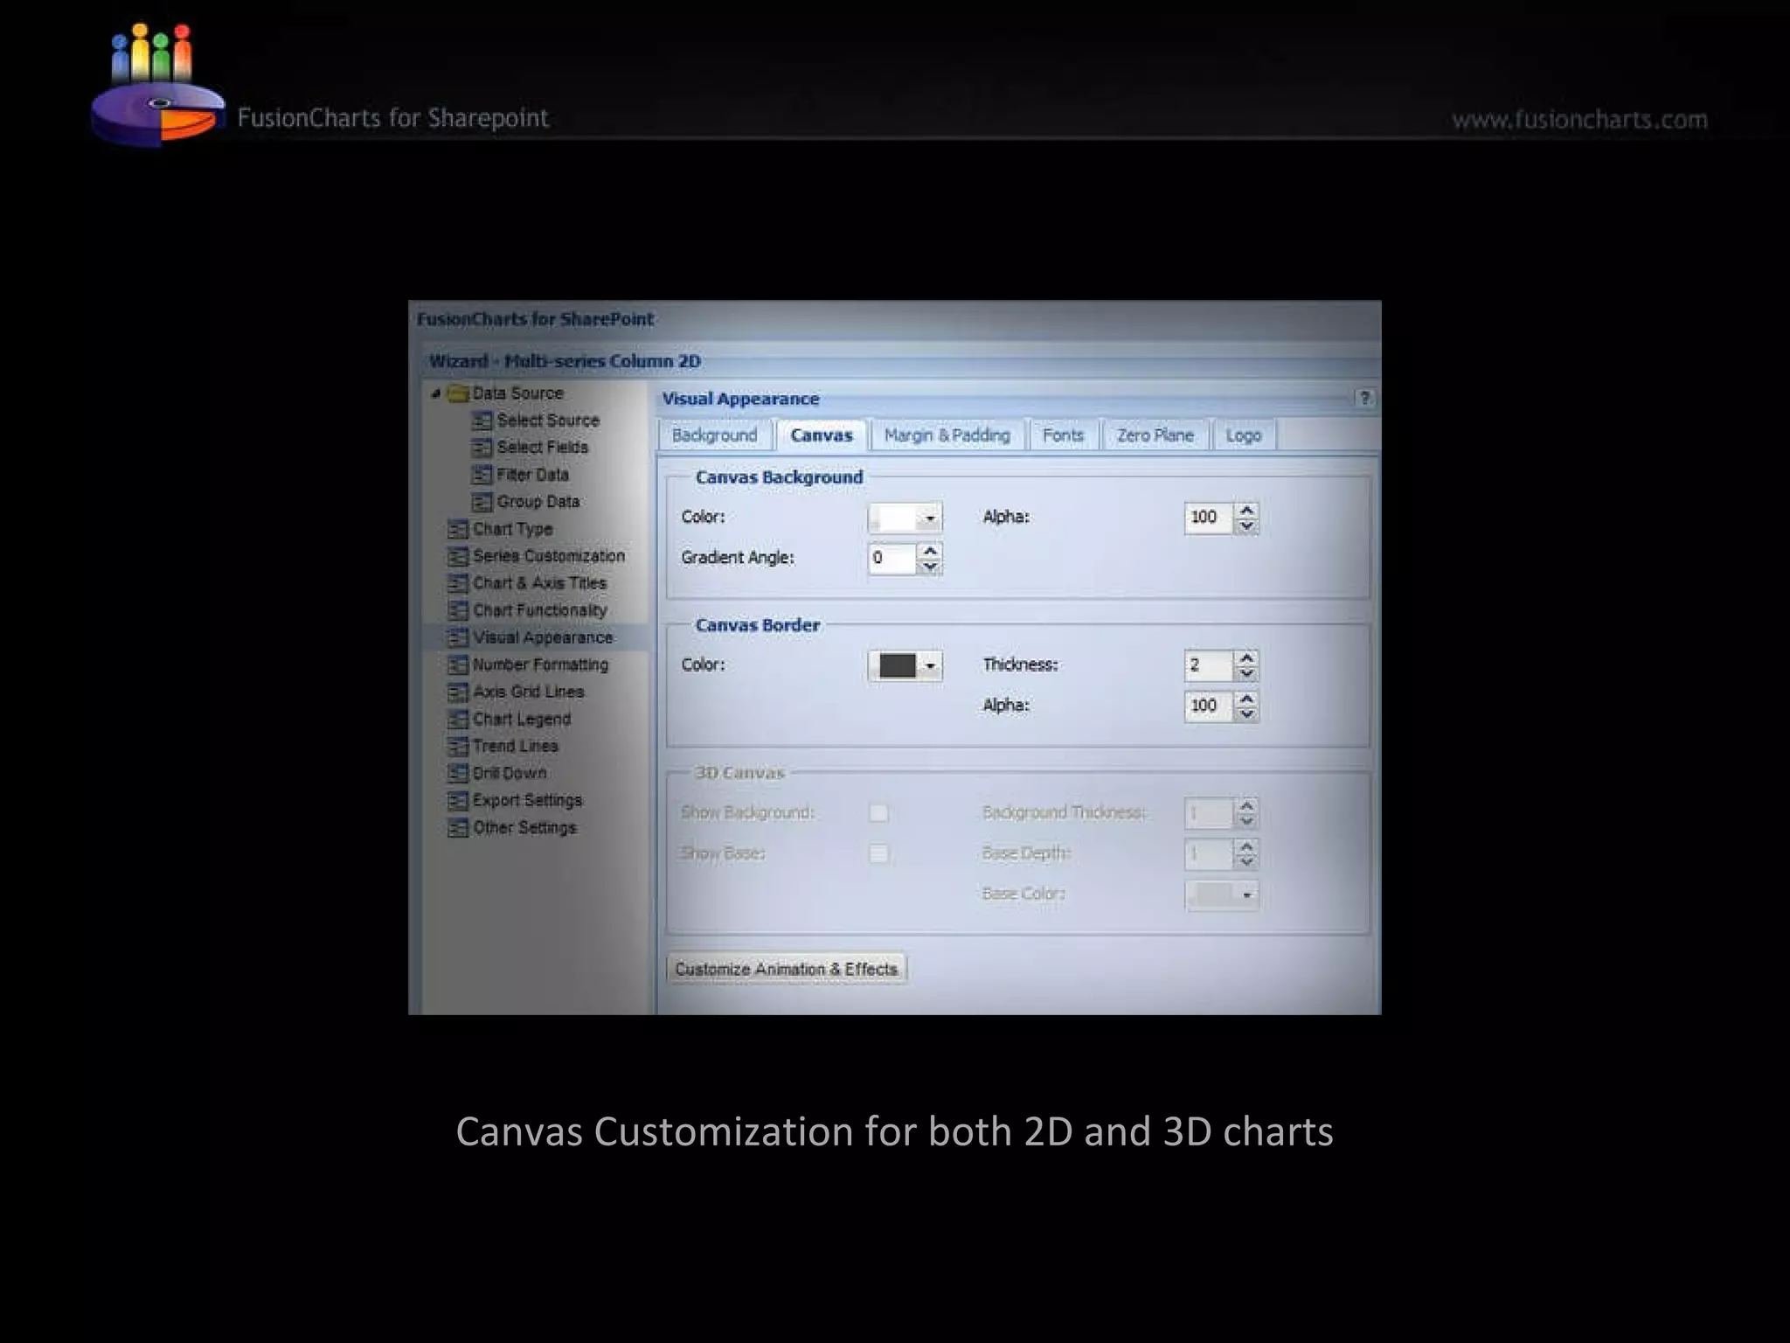
Task: Toggle the Show Base checkbox
Action: coord(878,853)
